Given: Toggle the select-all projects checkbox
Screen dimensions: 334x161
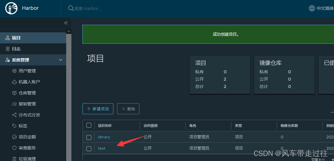Looking at the screenshot, I should pos(89,125).
